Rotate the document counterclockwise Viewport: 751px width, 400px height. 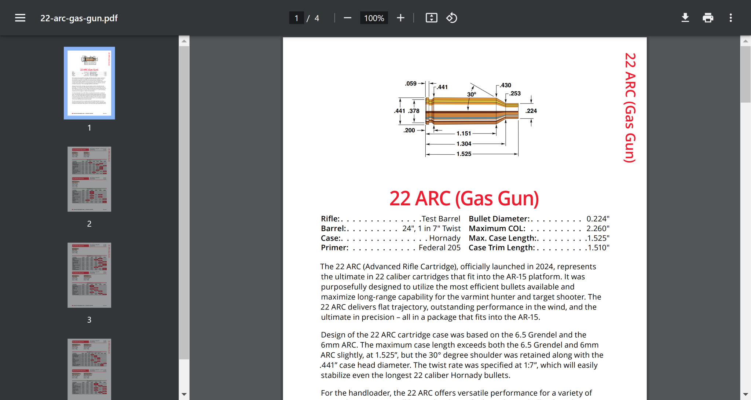(451, 18)
